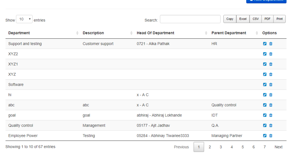Click the 0721 - Alka Pathak cell
Screen dimensions: 297x153
tap(153, 44)
